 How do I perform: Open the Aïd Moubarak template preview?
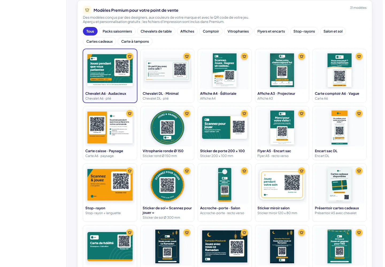click(x=340, y=246)
